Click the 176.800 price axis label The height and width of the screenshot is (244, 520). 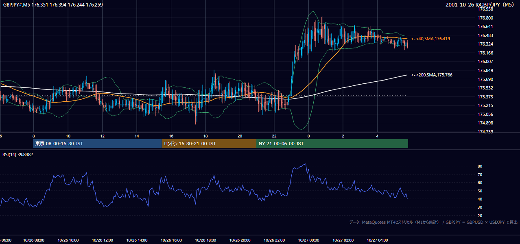pos(485,18)
